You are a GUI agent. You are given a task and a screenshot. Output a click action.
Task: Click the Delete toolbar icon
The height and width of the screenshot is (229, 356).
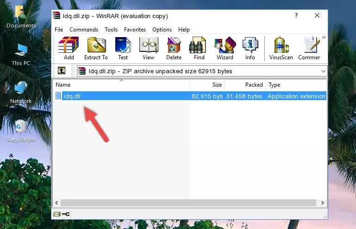[x=174, y=48]
